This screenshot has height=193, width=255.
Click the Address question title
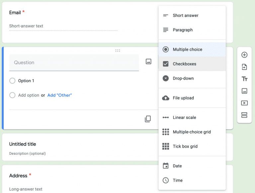tap(18, 176)
